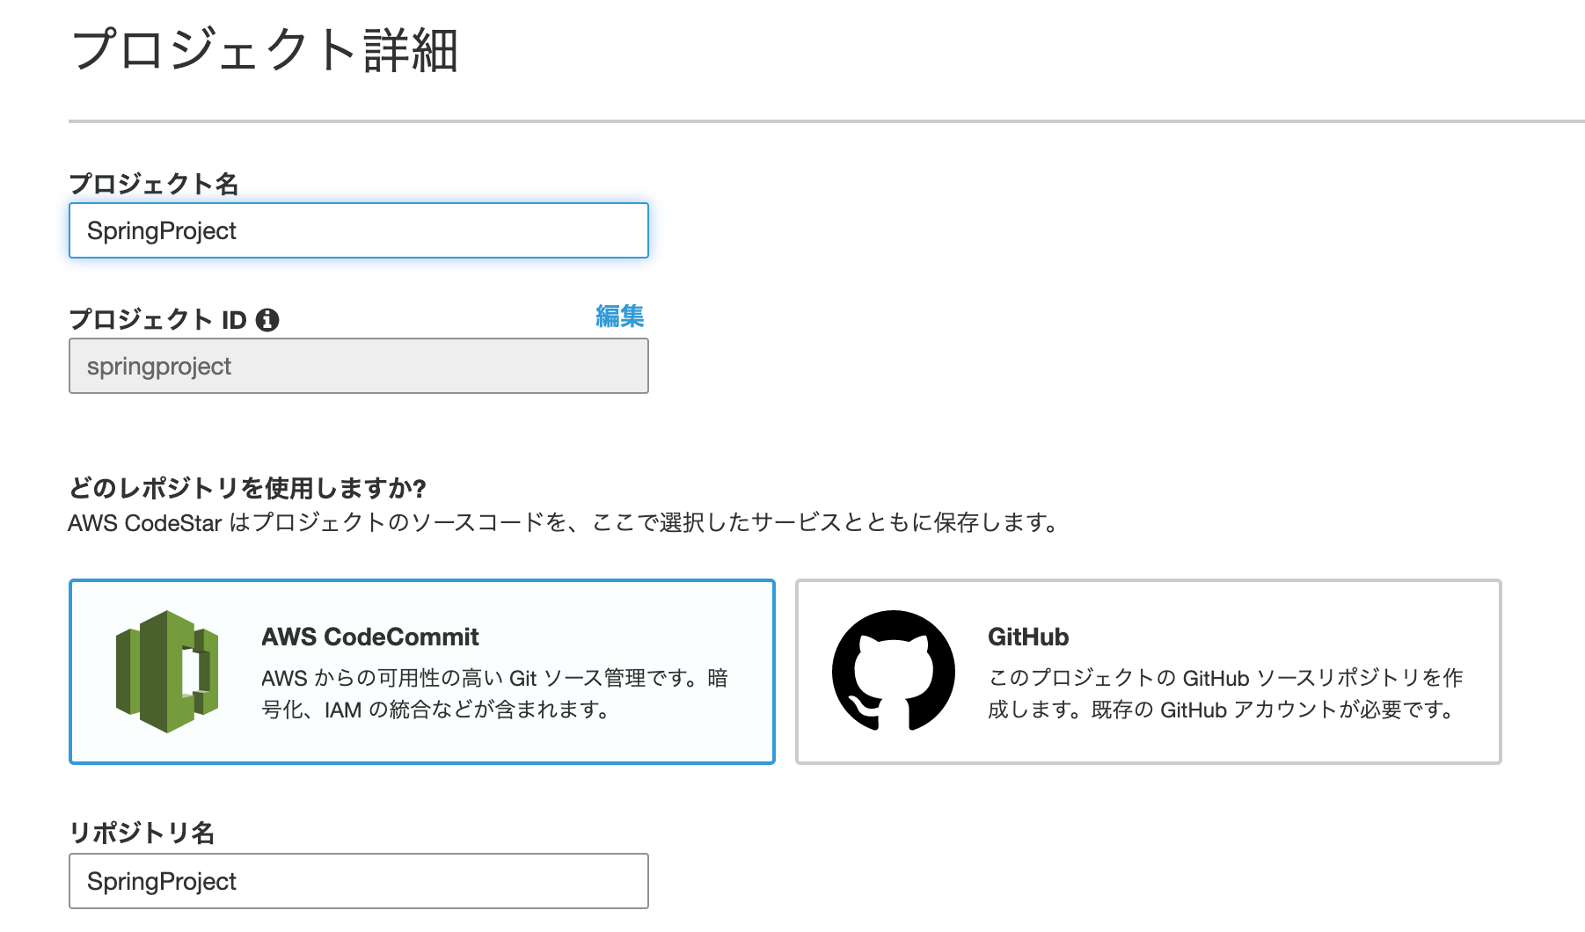The width and height of the screenshot is (1585, 932).
Task: Click the AWS CodeCommit title text
Action: coord(369,637)
